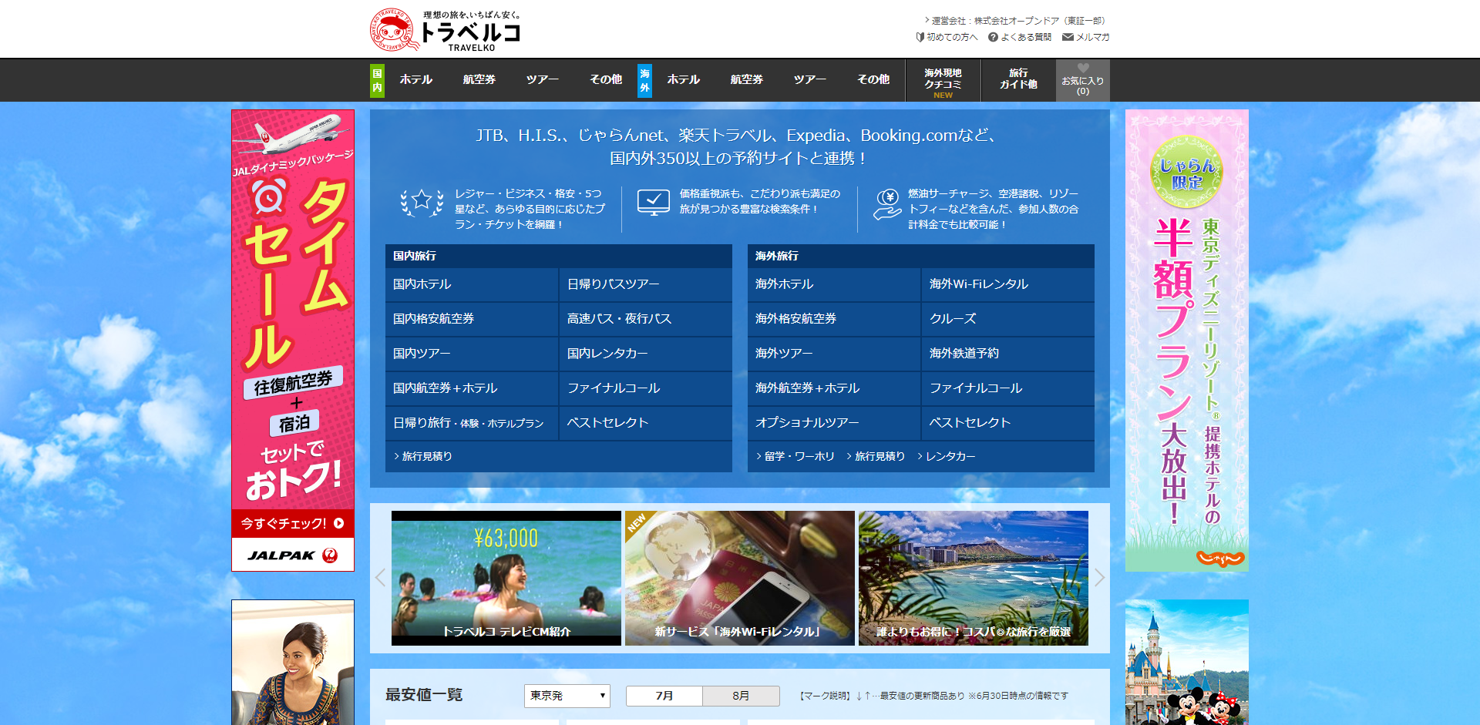The height and width of the screenshot is (725, 1480).
Task: Go to previous slide with left carousel arrow
Action: [379, 579]
